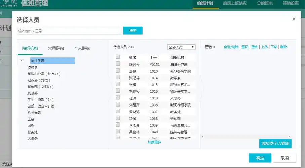This screenshot has width=305, height=168.
Task: Select 党政办公室（校友办） tree item
Action: (44, 74)
